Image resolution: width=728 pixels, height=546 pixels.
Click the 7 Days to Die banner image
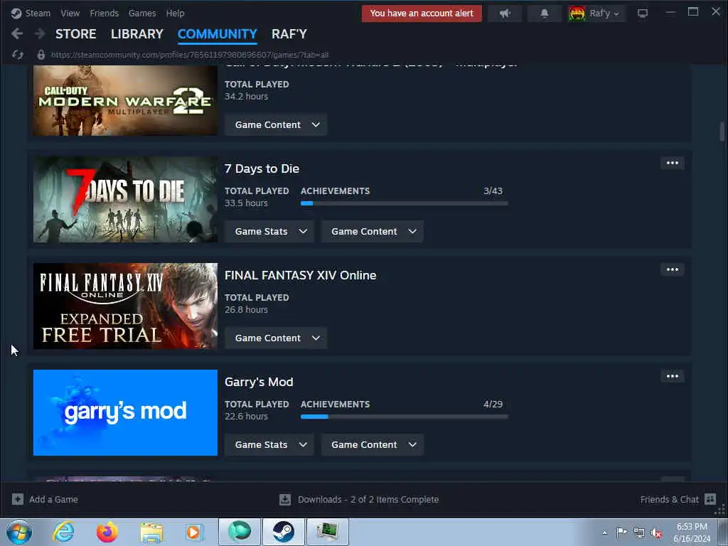(125, 200)
